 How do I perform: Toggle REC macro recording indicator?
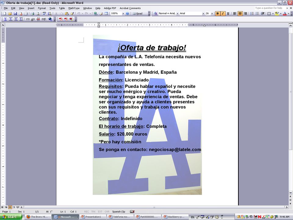click(86, 211)
